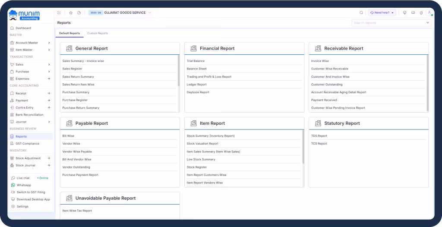Open Customer Wise Receivable report
Viewport: 442px width, 227px height.
point(330,69)
